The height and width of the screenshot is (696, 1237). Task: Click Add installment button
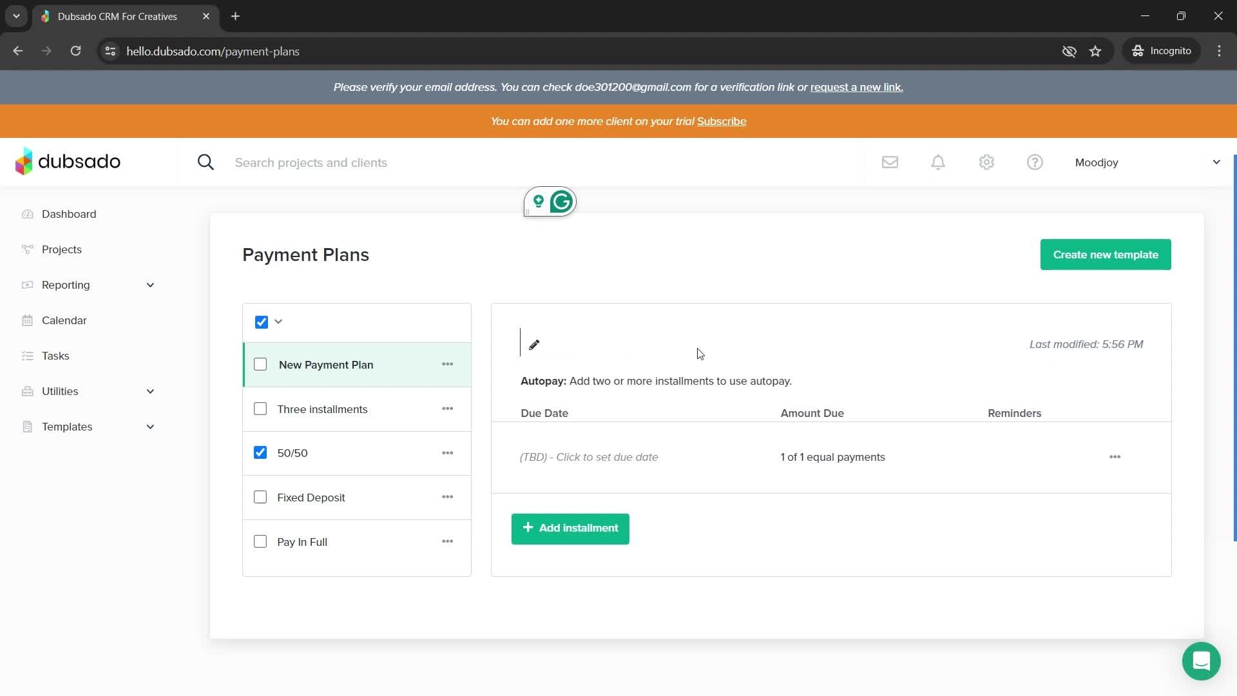coord(570,528)
